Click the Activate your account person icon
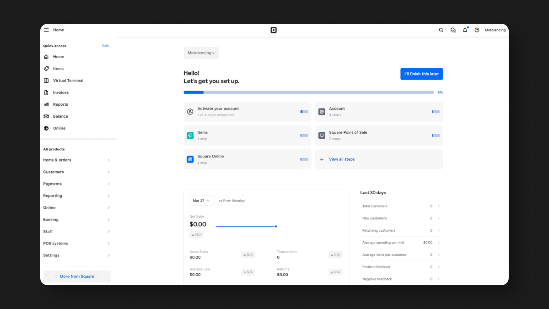Image resolution: width=549 pixels, height=309 pixels. 190,112
